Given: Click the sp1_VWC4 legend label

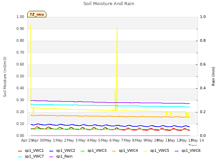Looking at the screenshot, I should click(x=128, y=151).
